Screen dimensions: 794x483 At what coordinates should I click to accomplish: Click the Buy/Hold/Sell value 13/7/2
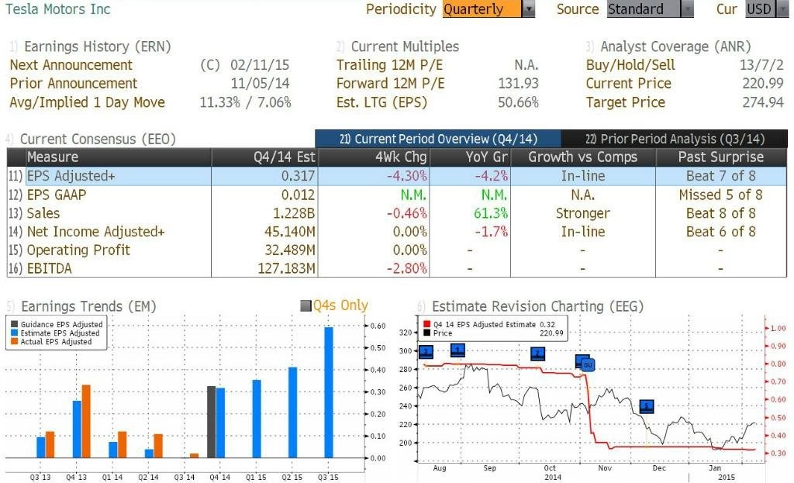pyautogui.click(x=761, y=65)
